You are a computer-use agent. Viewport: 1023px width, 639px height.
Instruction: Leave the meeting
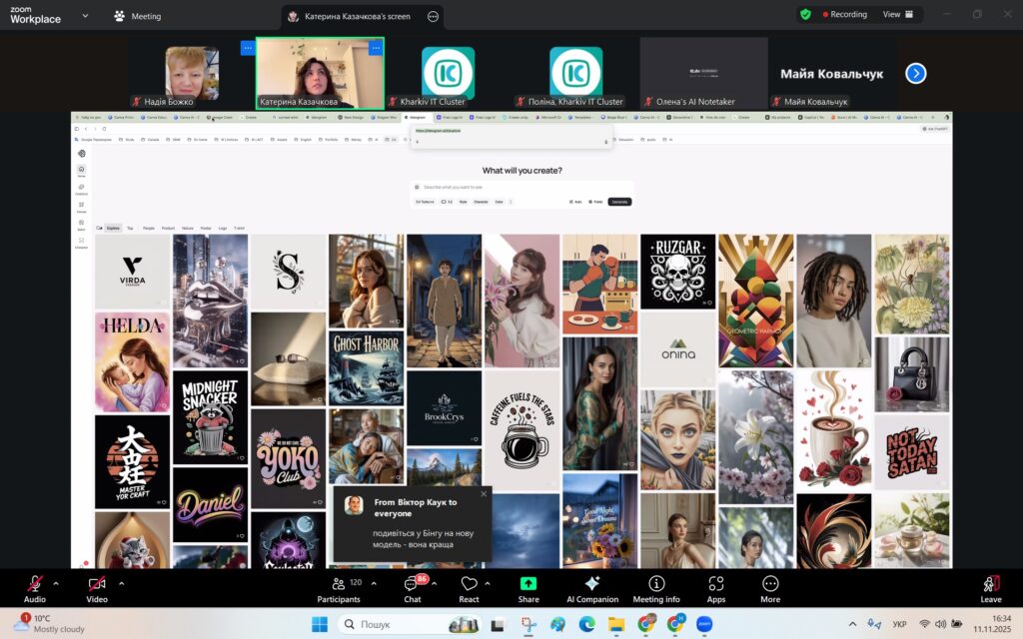[x=990, y=587]
